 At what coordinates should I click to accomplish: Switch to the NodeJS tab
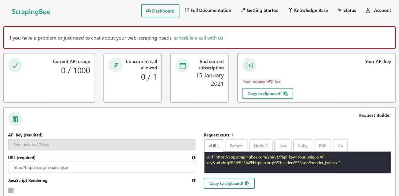261,146
